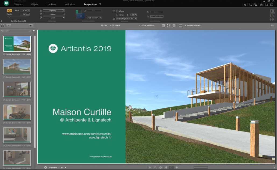Open the console panel icon in top toolbar
The image size is (277, 170).
pyautogui.click(x=272, y=5)
